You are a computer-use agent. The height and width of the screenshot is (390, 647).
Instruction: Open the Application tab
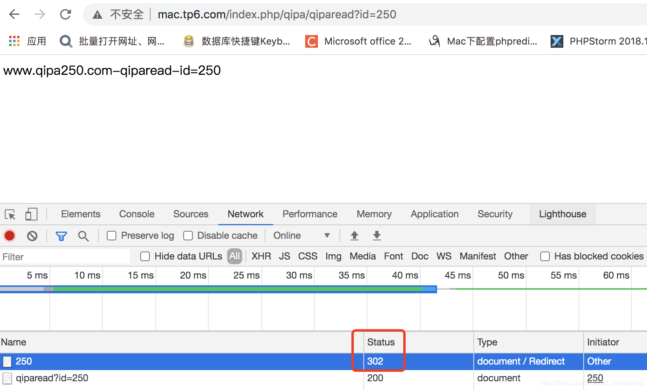pos(435,214)
